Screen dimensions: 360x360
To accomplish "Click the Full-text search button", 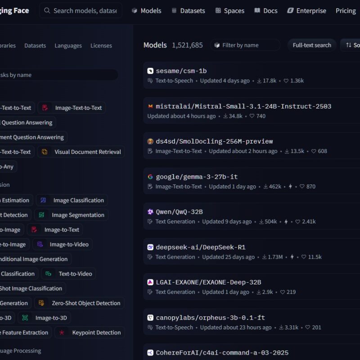I will (x=312, y=45).
